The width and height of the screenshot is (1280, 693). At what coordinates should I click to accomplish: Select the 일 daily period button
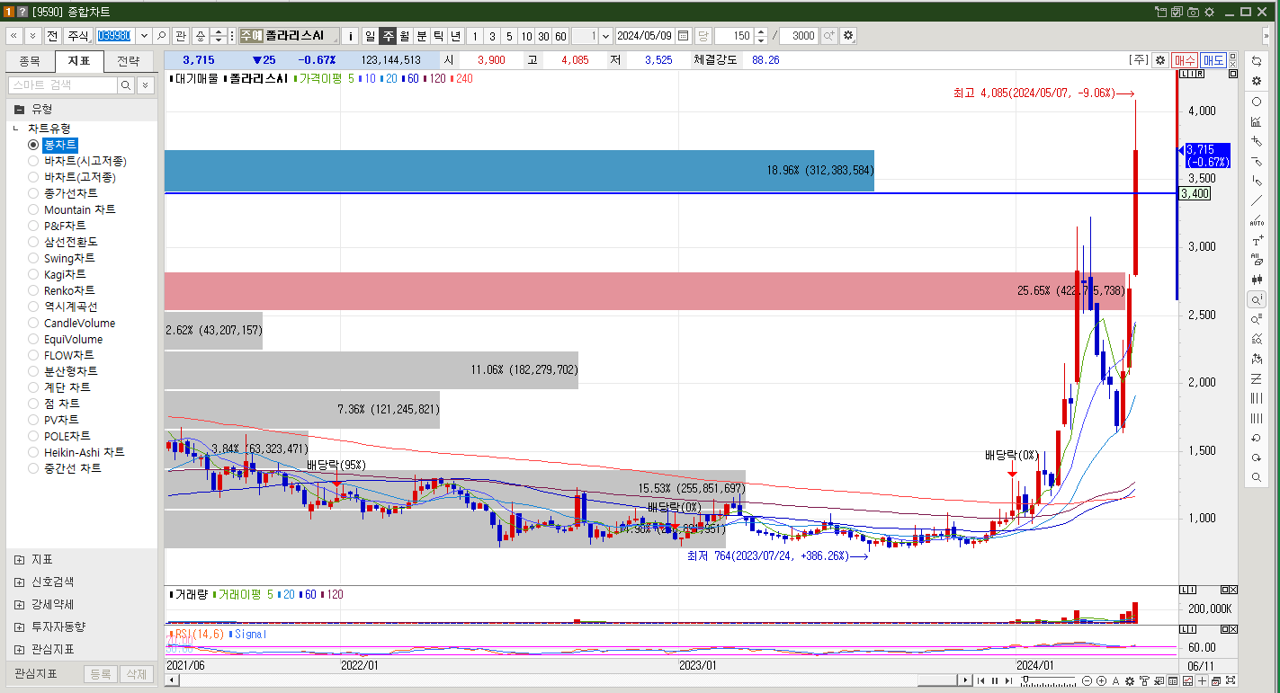(370, 36)
